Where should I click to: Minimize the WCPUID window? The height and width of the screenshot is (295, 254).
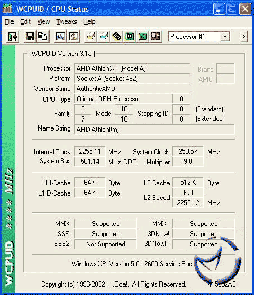[x=219, y=9]
